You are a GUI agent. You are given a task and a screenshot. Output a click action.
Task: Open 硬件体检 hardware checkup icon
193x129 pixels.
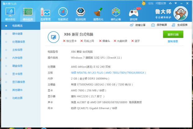point(10,12)
